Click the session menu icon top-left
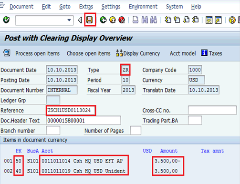 2,6
